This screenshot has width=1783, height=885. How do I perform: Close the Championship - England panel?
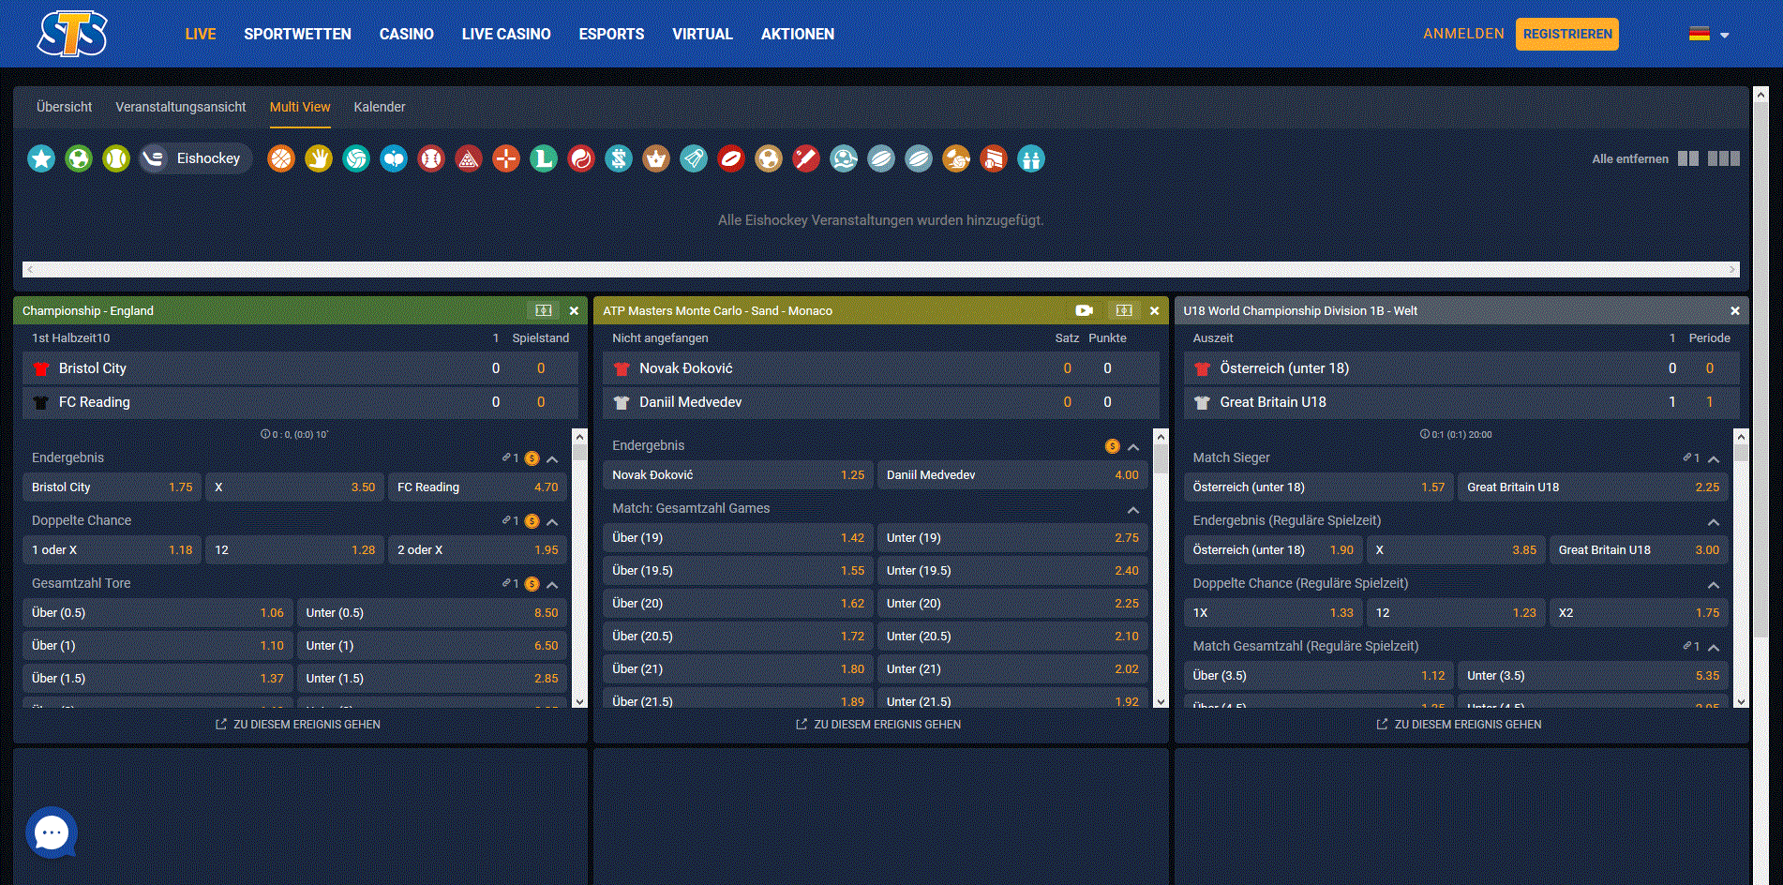[574, 310]
